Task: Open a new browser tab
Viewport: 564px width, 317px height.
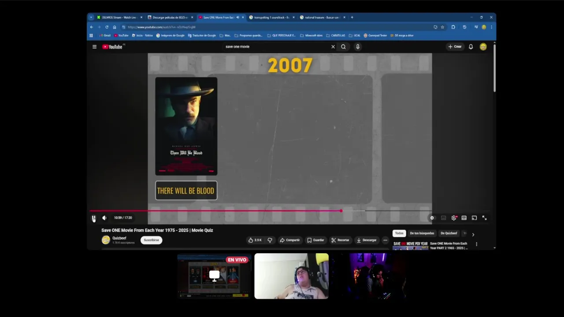Action: tap(352, 18)
